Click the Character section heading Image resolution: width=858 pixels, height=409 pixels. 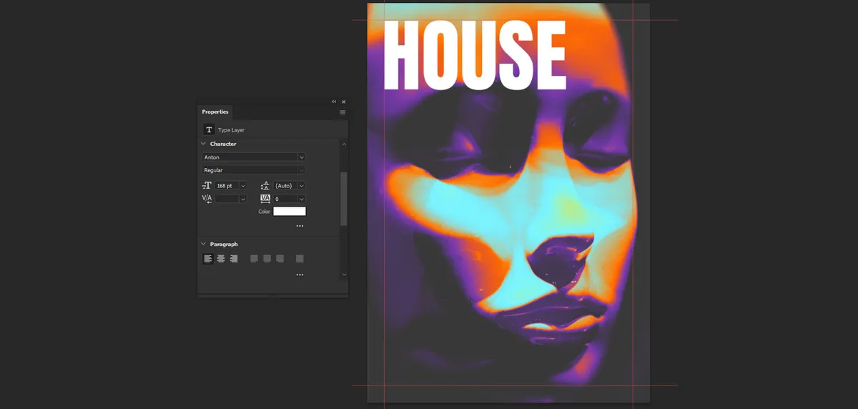[x=223, y=144]
